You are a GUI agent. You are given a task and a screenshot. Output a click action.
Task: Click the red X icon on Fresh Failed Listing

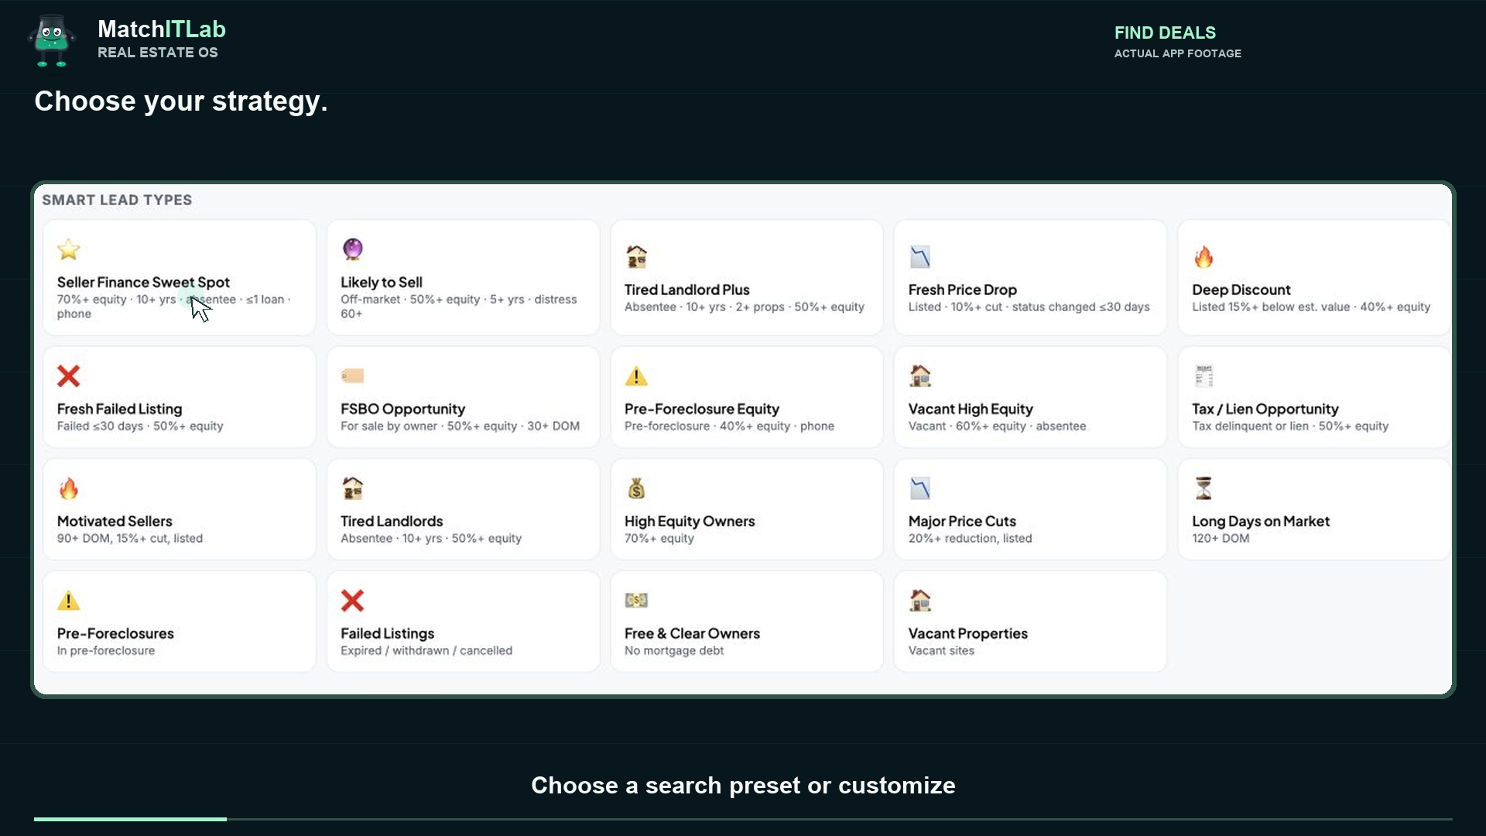(x=69, y=376)
